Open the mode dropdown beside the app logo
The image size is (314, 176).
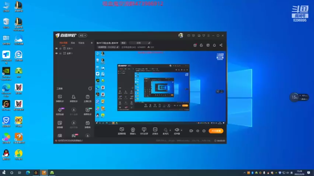pyautogui.click(x=82, y=36)
